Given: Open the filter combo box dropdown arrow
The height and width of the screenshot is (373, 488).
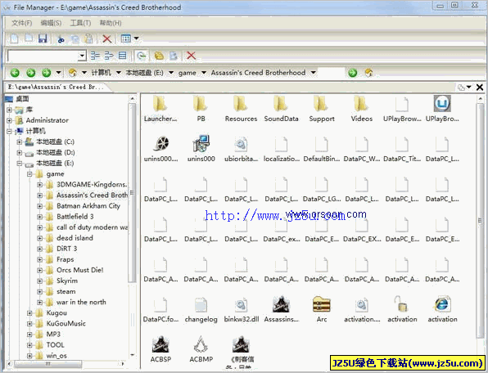Looking at the screenshot, I should [82, 56].
